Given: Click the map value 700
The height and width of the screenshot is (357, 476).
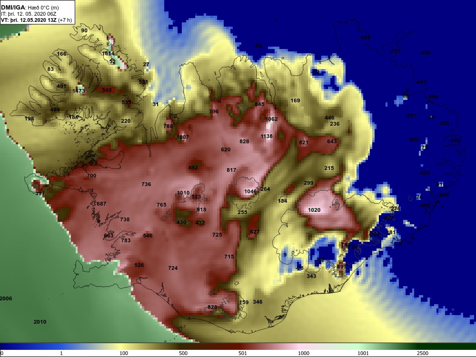Looking at the screenshot, I should 91,176.
